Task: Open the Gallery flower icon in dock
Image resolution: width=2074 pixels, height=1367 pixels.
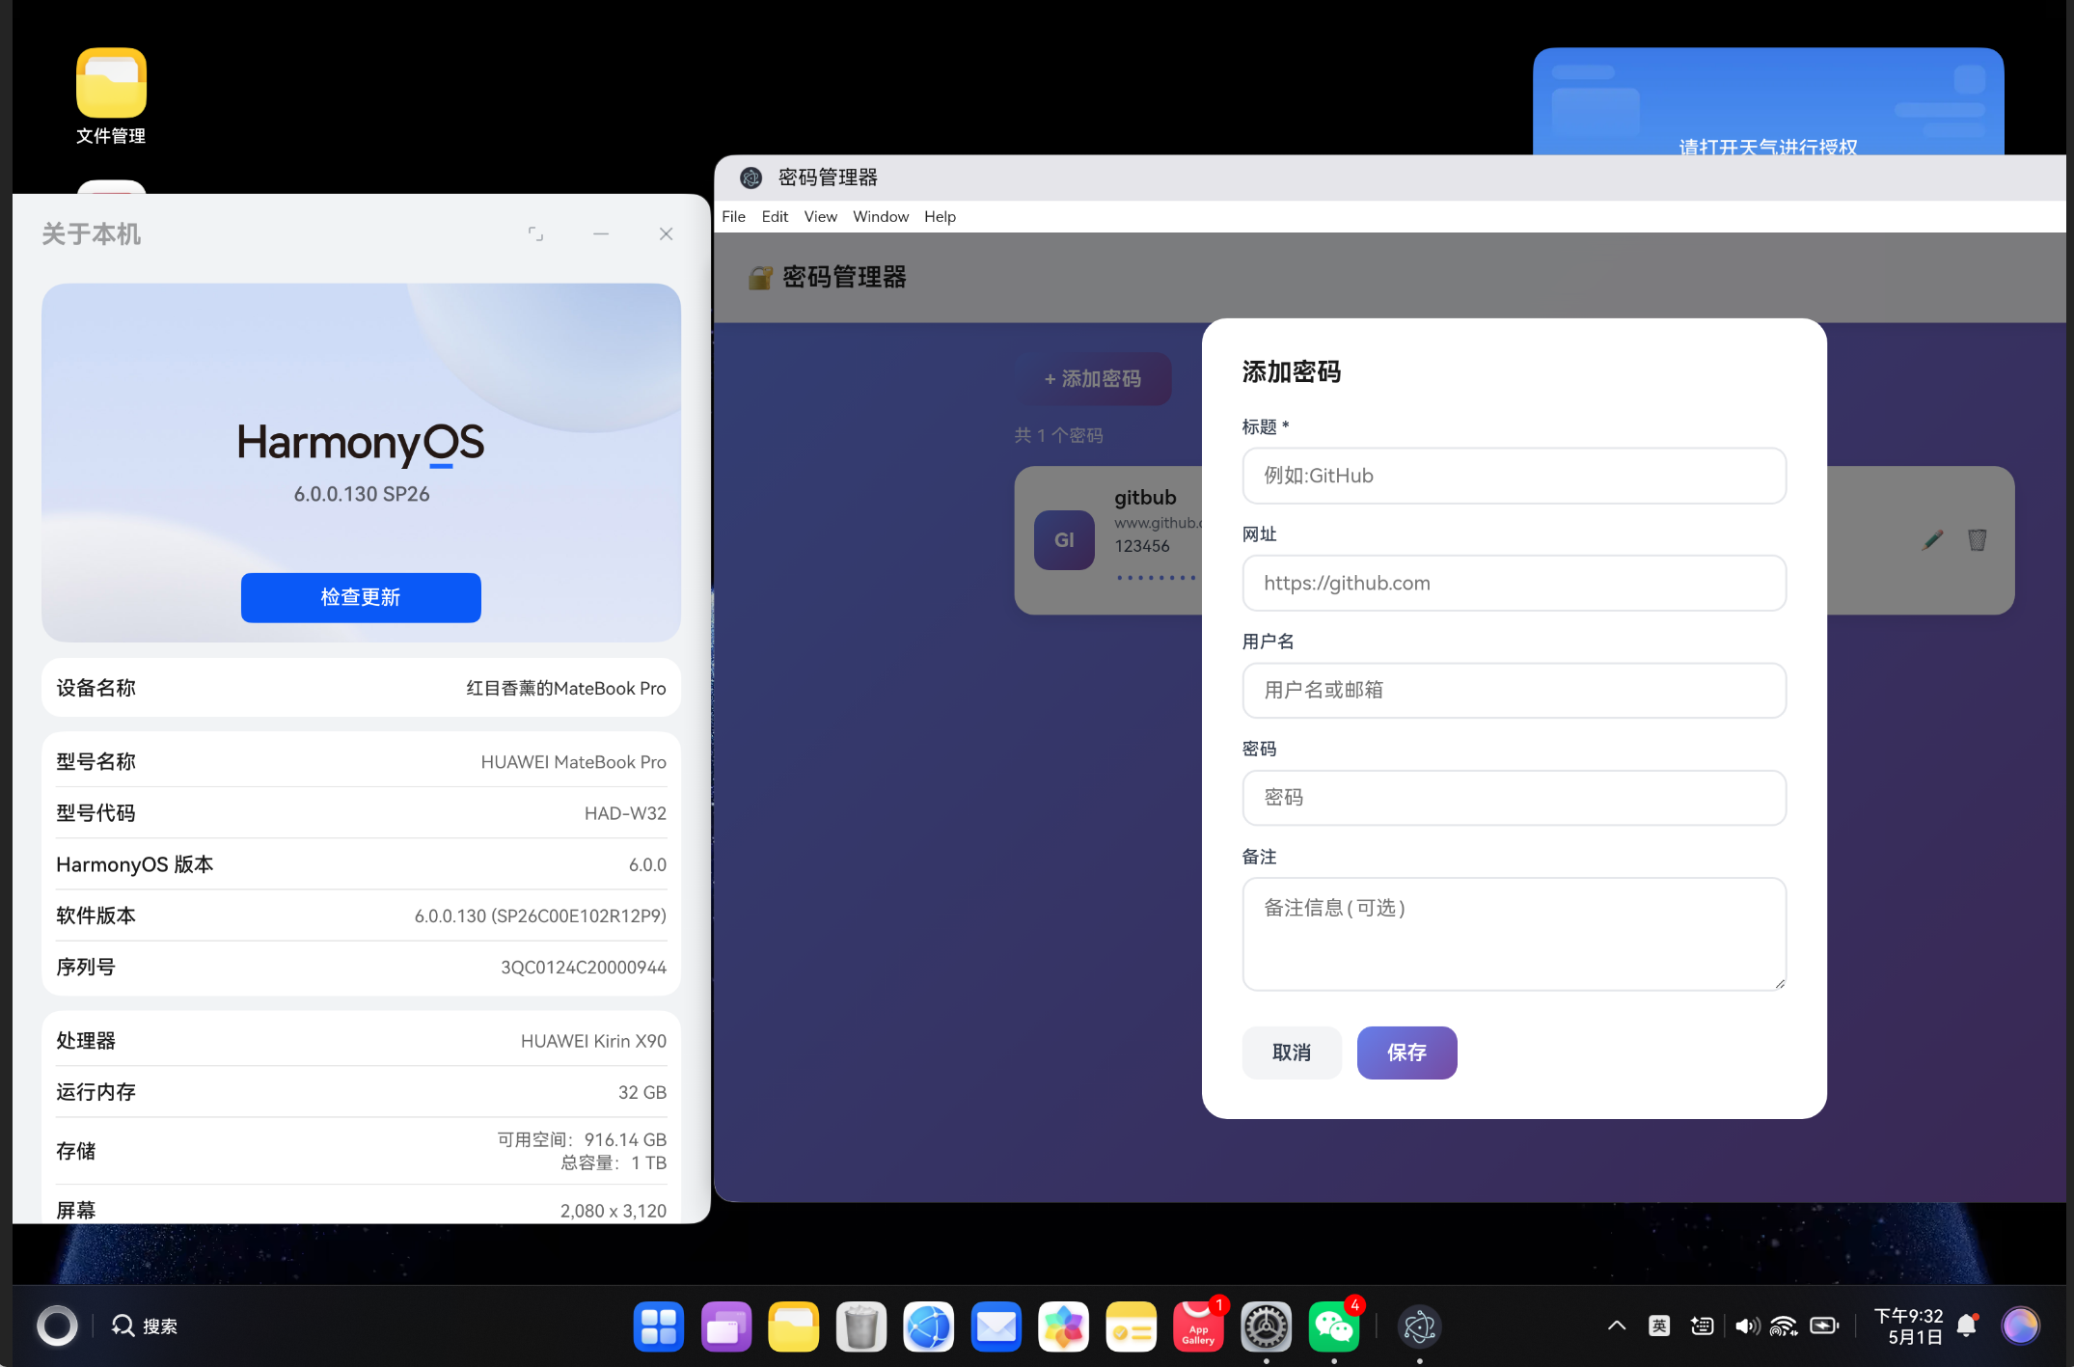Action: pos(1064,1326)
